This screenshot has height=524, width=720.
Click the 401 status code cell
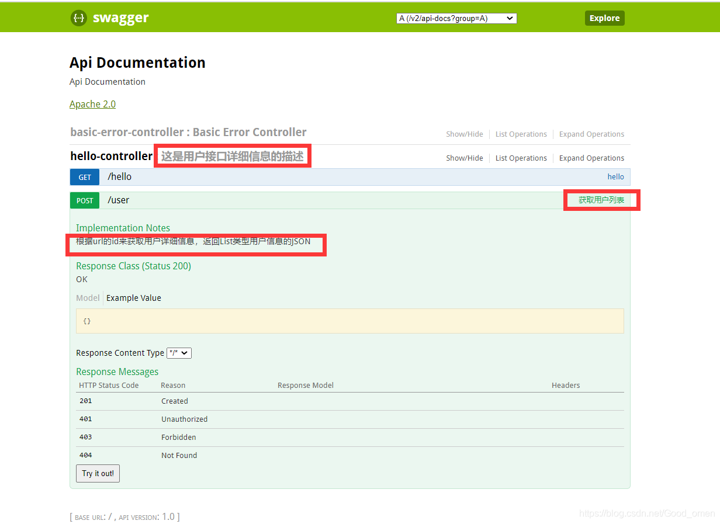click(86, 419)
